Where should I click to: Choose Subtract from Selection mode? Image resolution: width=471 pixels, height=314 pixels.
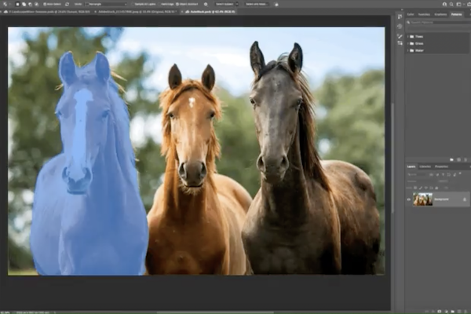coord(31,4)
